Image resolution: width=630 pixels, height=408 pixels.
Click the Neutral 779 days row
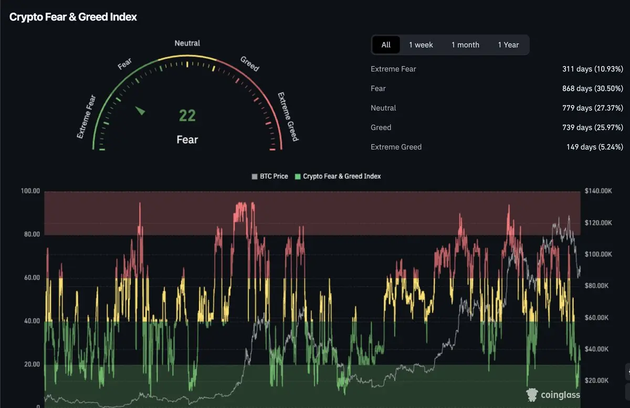497,108
